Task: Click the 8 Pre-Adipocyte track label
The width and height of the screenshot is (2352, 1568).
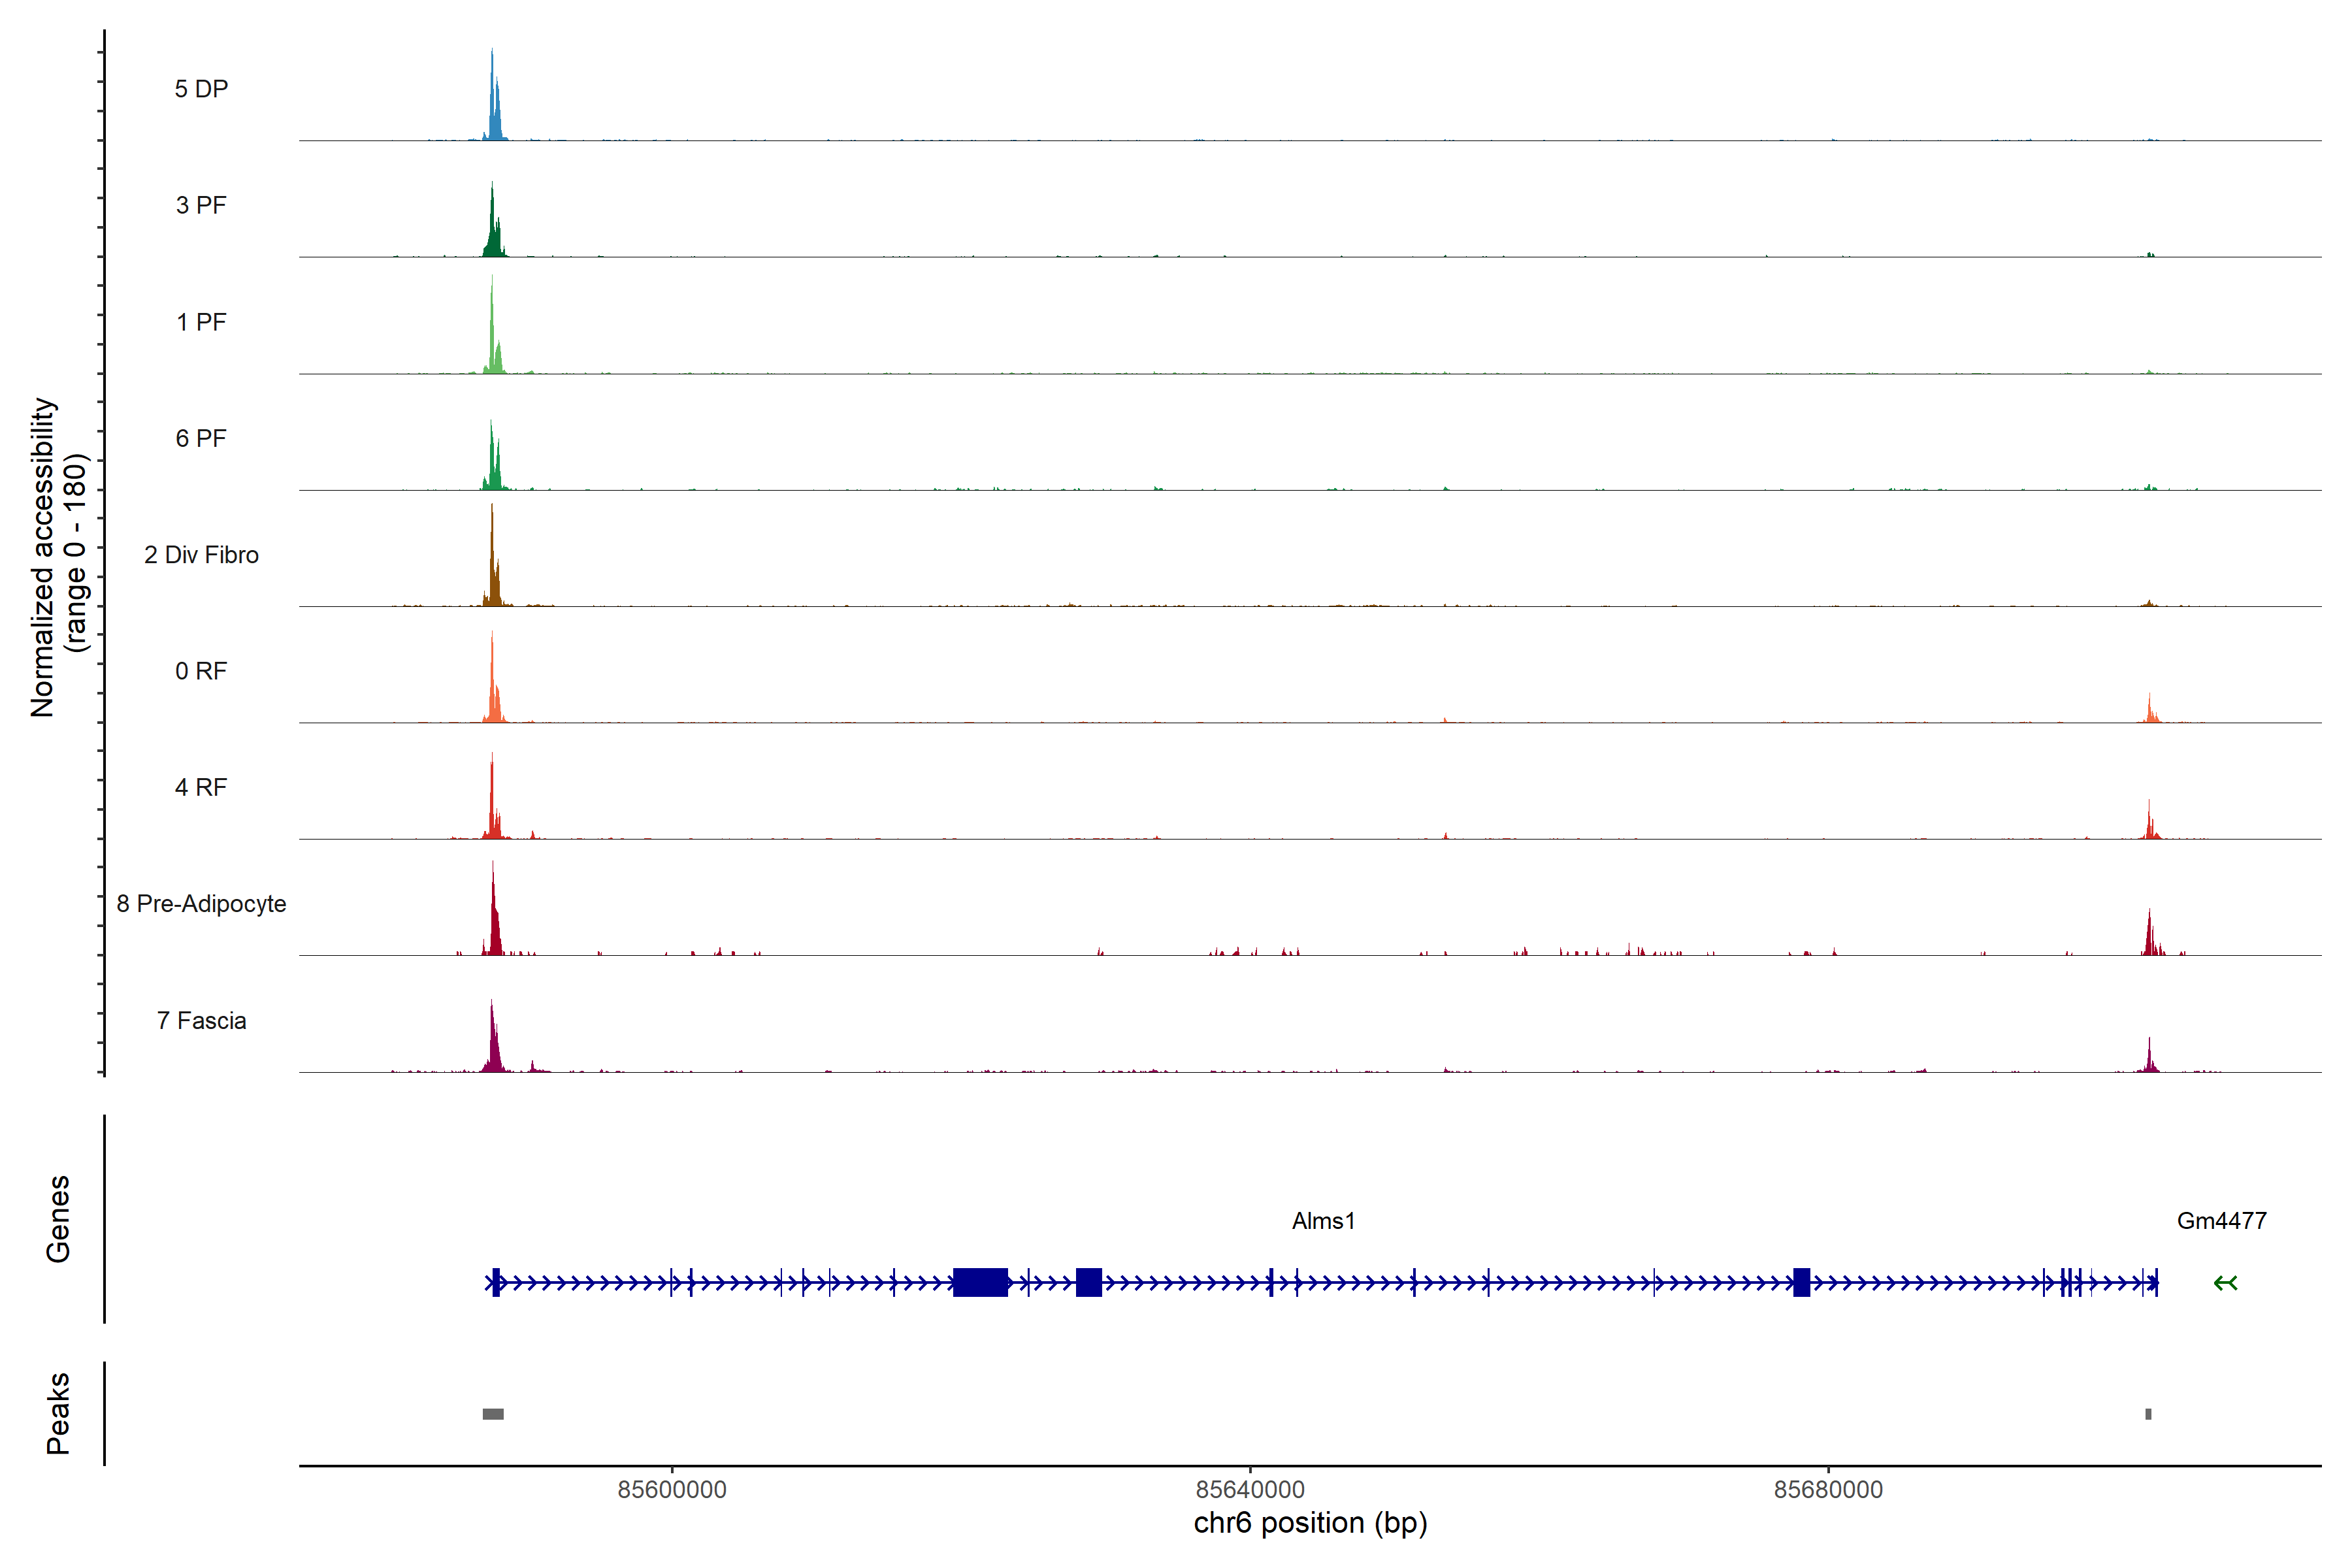Action: [201, 904]
